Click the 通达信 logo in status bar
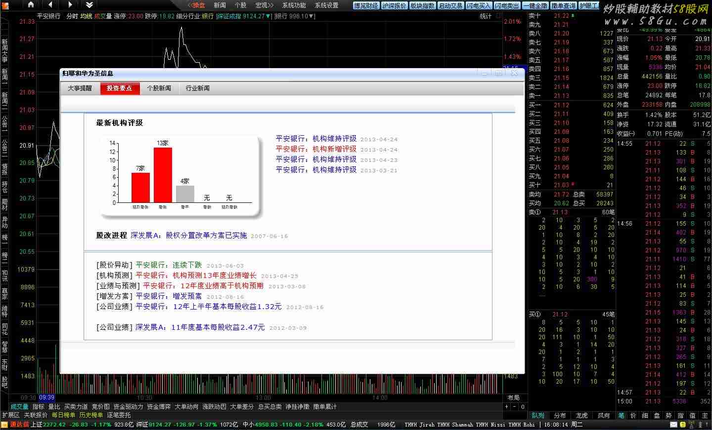The height and width of the screenshot is (430, 712). (x=19, y=425)
